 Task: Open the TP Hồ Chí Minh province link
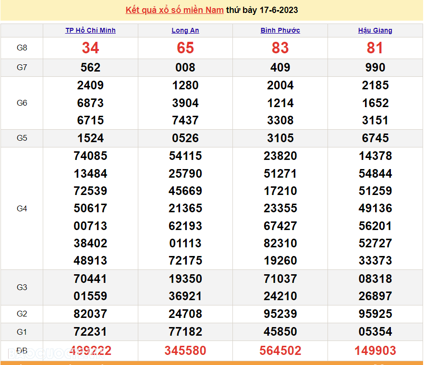pyautogui.click(x=90, y=30)
